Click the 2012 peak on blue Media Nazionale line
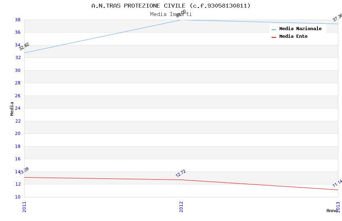Viewport: 342px width, 221px height. pos(181,20)
